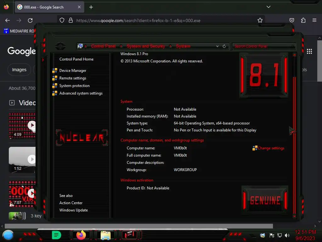Click the Remote settings shield icon
This screenshot has width=322, height=242.
55,78
